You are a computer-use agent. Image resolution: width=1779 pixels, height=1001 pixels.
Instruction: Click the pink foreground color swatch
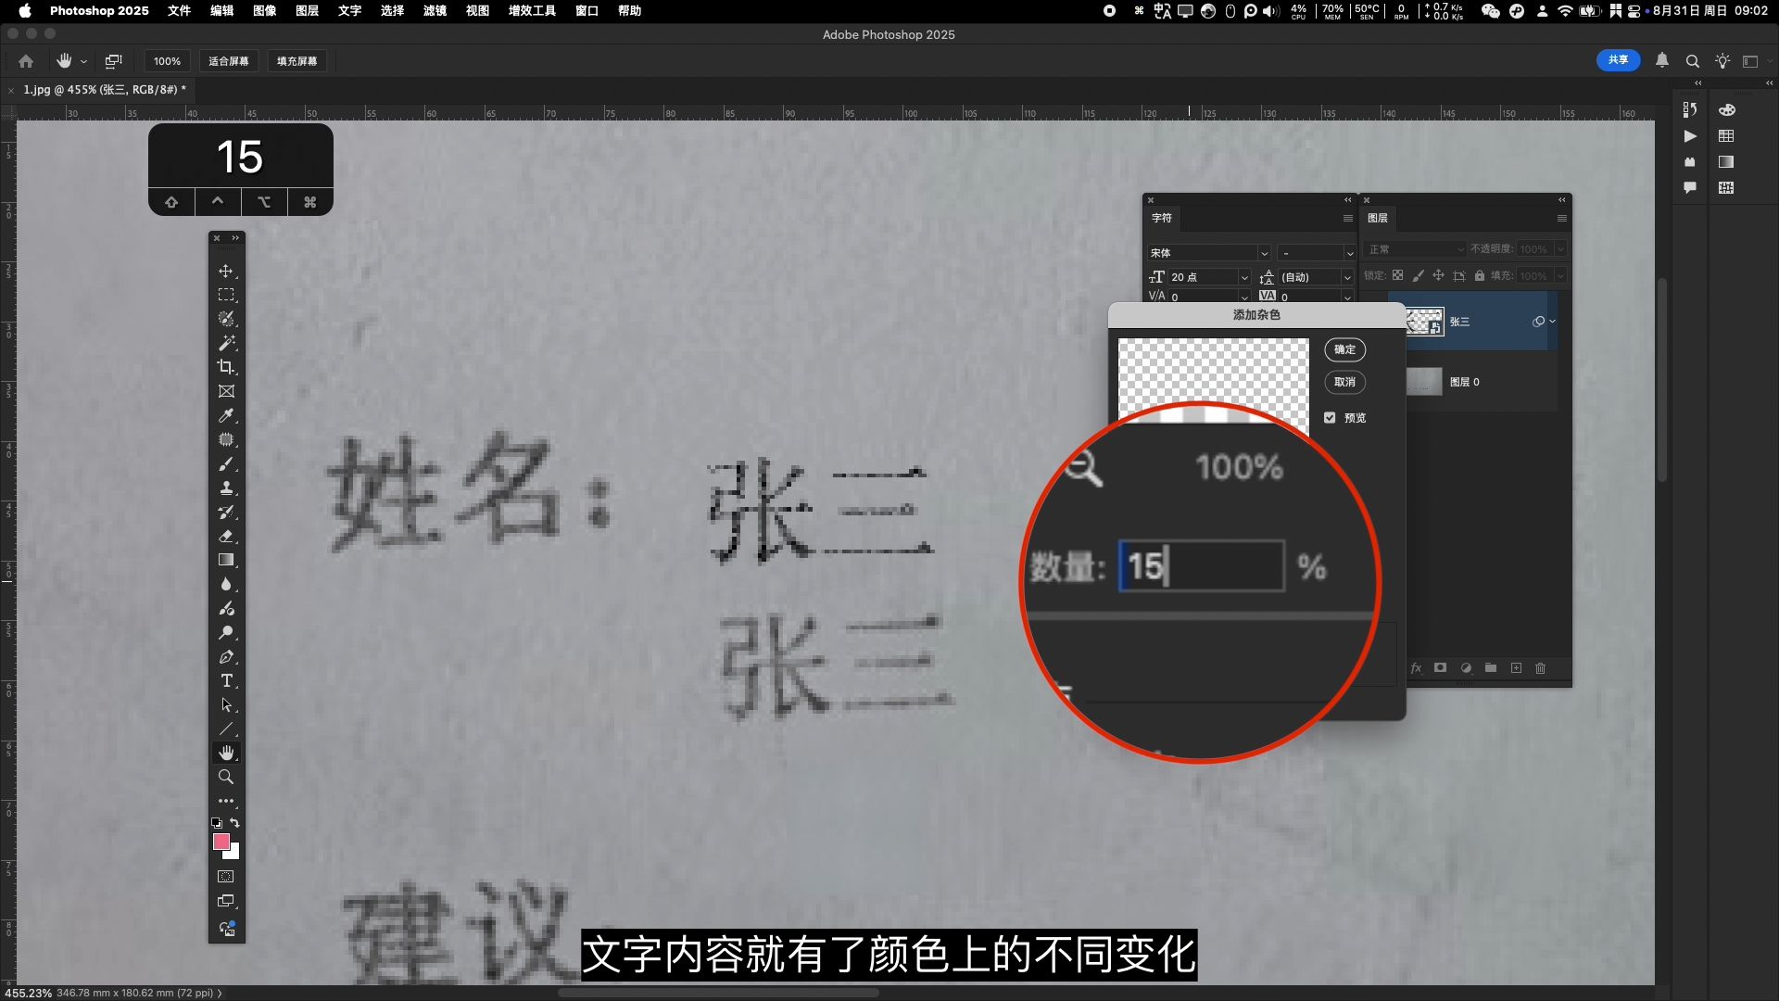coord(221,842)
